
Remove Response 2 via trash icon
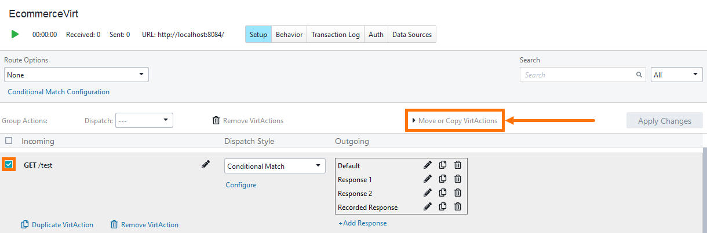tap(457, 193)
